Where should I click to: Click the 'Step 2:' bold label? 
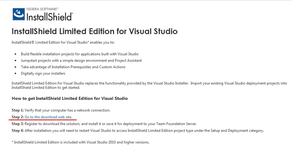(18, 117)
